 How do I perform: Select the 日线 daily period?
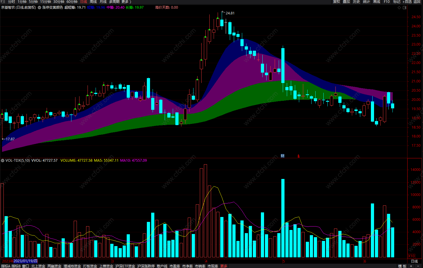(x=84, y=2)
